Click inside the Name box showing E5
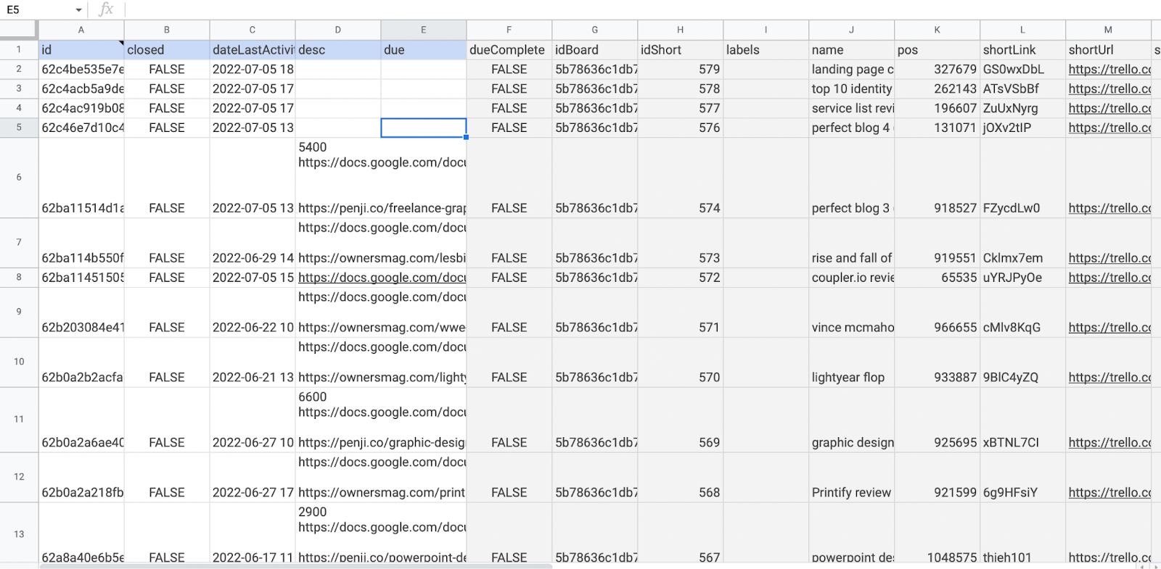 point(36,10)
